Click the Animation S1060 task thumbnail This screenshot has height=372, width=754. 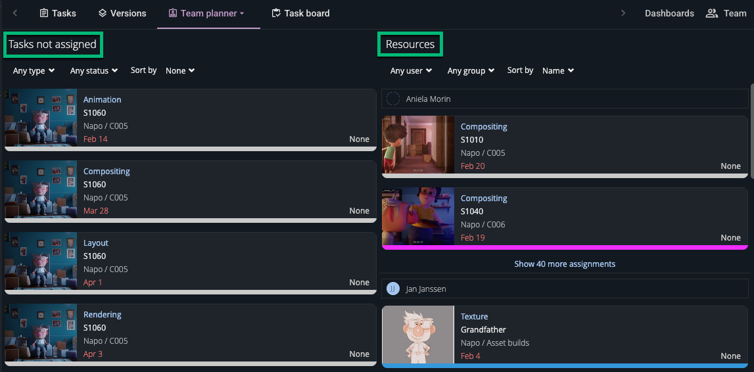click(41, 118)
